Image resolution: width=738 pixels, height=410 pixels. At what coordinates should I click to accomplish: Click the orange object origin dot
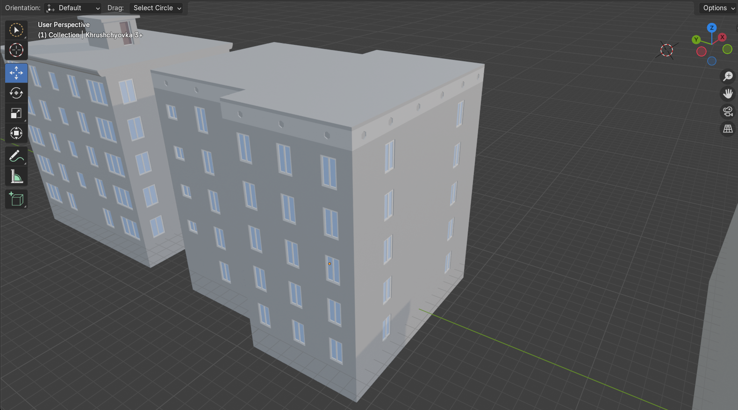(x=330, y=264)
